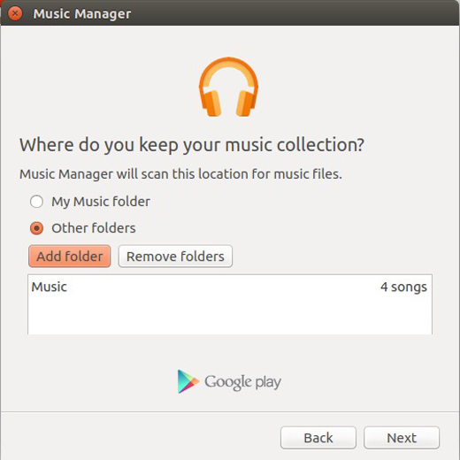Continue to the next step with Next
This screenshot has width=460, height=460.
click(x=402, y=438)
